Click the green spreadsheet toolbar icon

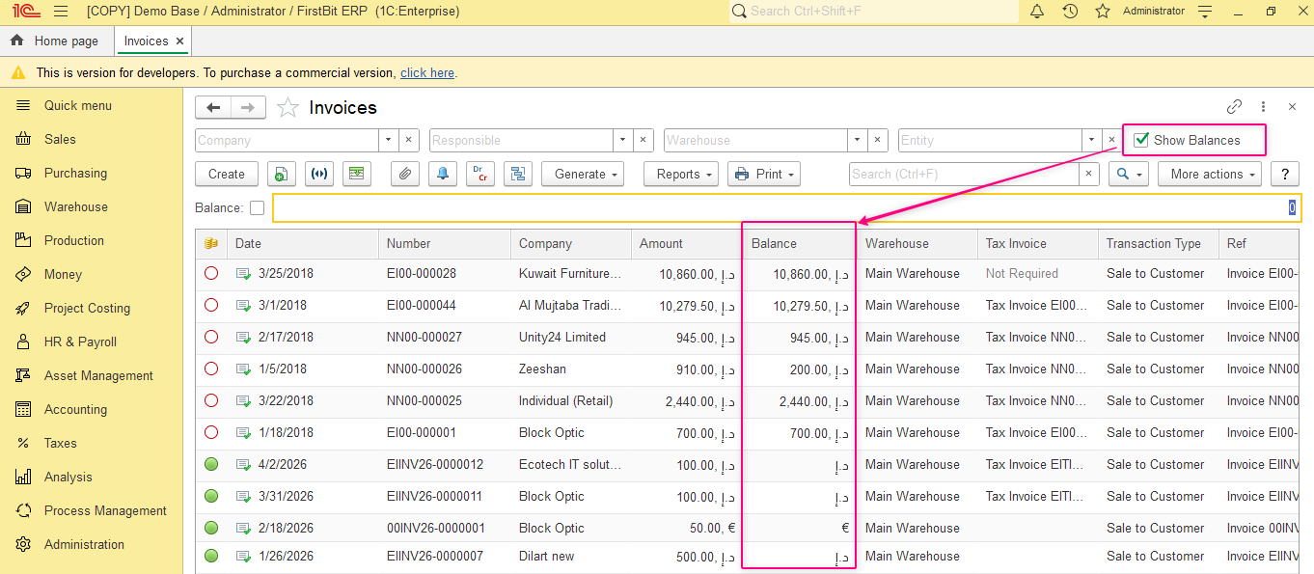pyautogui.click(x=357, y=174)
